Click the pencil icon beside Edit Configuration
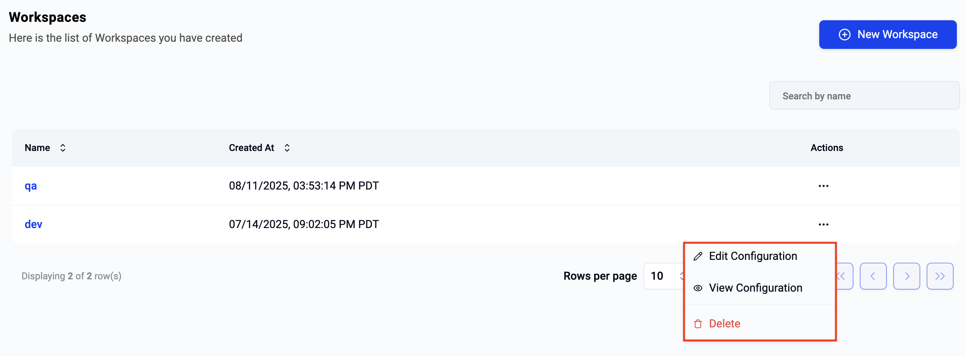Screen dimensions: 966x356 (x=698, y=256)
